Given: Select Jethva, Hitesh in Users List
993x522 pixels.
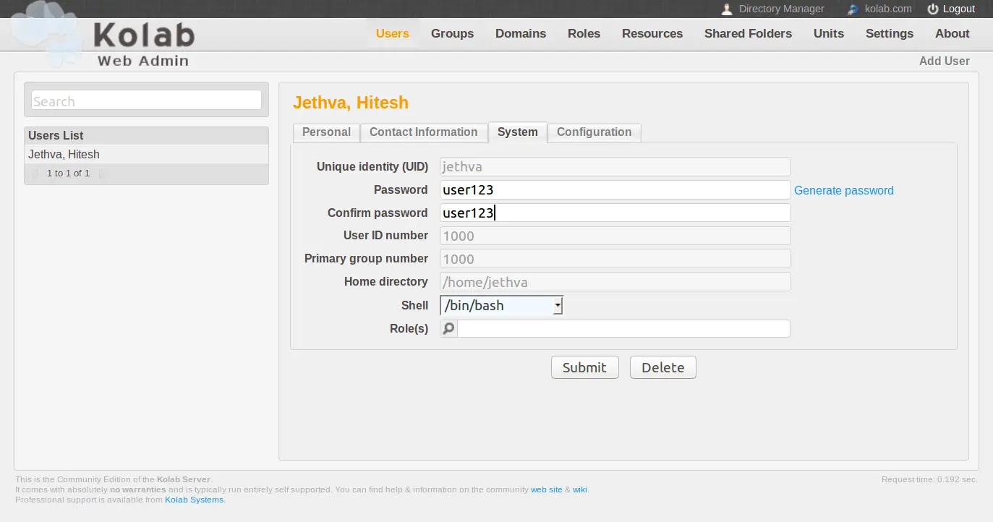Looking at the screenshot, I should coord(146,155).
